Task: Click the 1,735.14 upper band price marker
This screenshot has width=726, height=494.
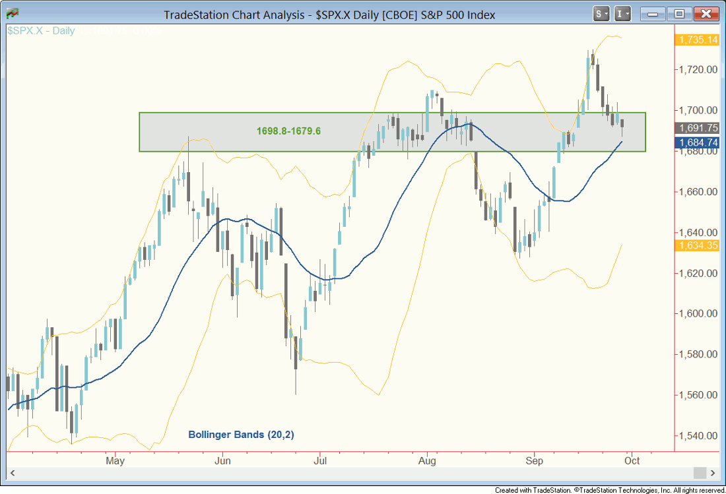Action: (698, 40)
